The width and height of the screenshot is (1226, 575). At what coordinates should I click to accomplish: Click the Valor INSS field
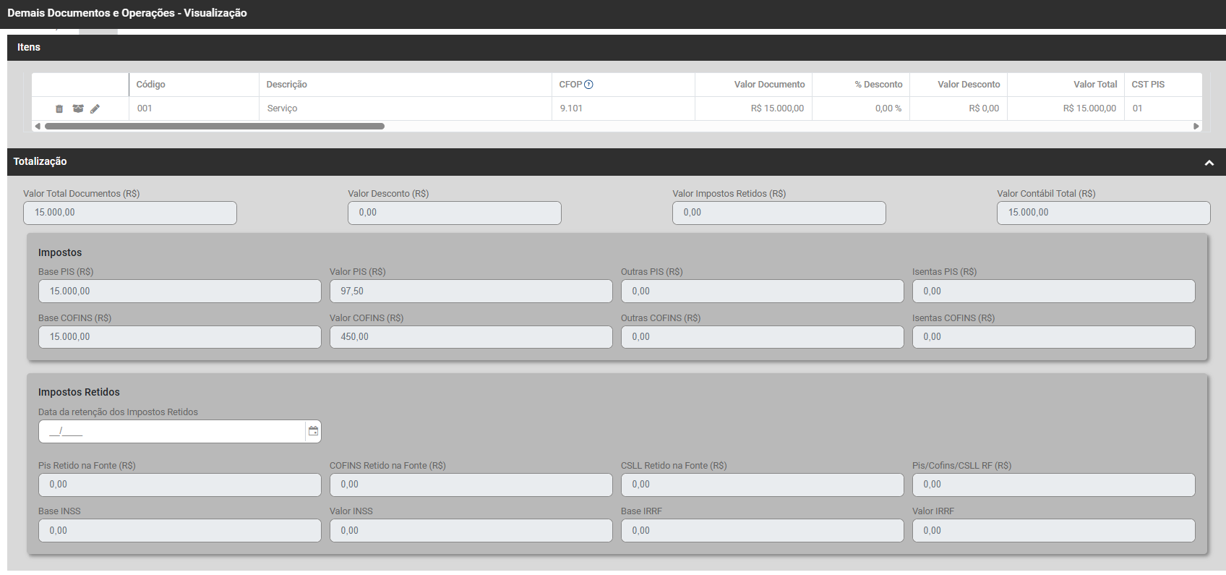coord(471,531)
